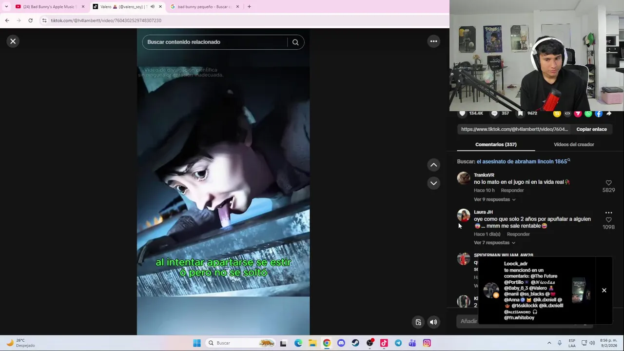Screen dimensions: 624x351
Task: Share the video to WhatsApp
Action: pyautogui.click(x=588, y=114)
